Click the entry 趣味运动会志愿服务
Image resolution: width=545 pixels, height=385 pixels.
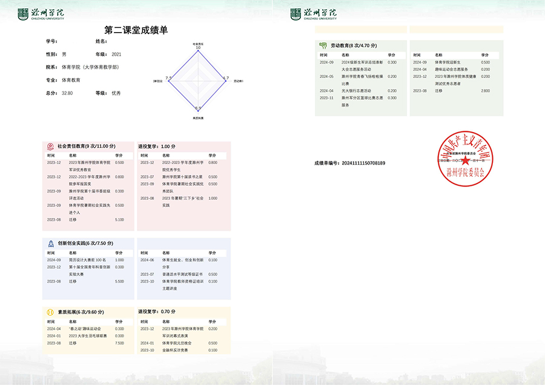pos(452,70)
